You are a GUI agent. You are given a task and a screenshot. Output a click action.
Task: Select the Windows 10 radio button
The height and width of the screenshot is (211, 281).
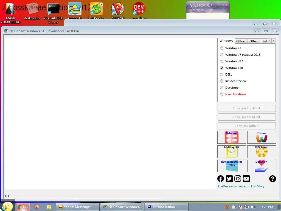tap(222, 68)
